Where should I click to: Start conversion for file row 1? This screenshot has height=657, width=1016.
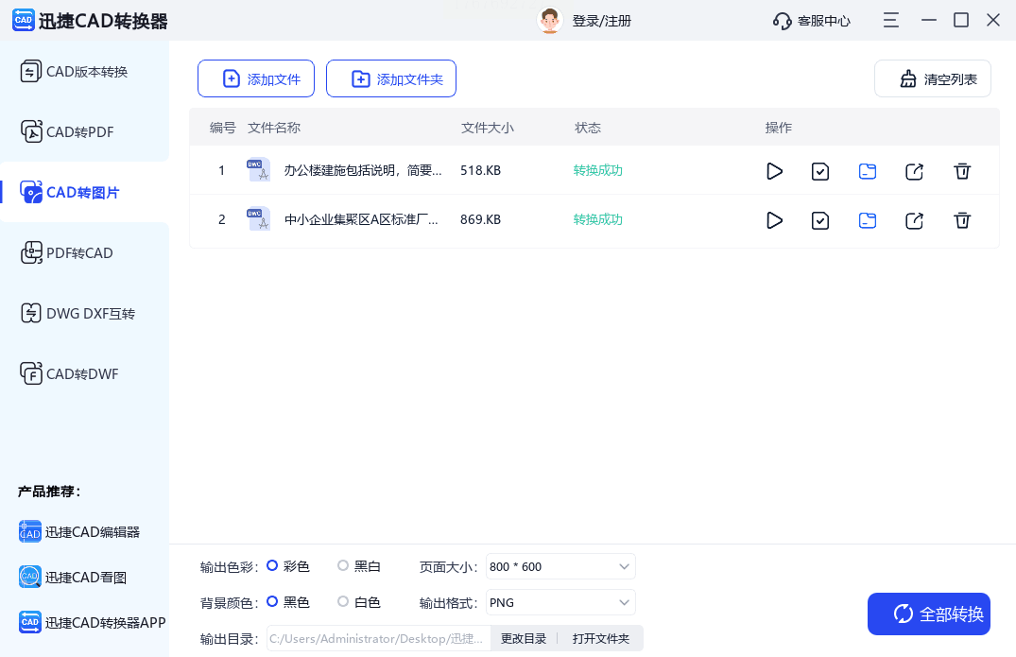pos(774,171)
